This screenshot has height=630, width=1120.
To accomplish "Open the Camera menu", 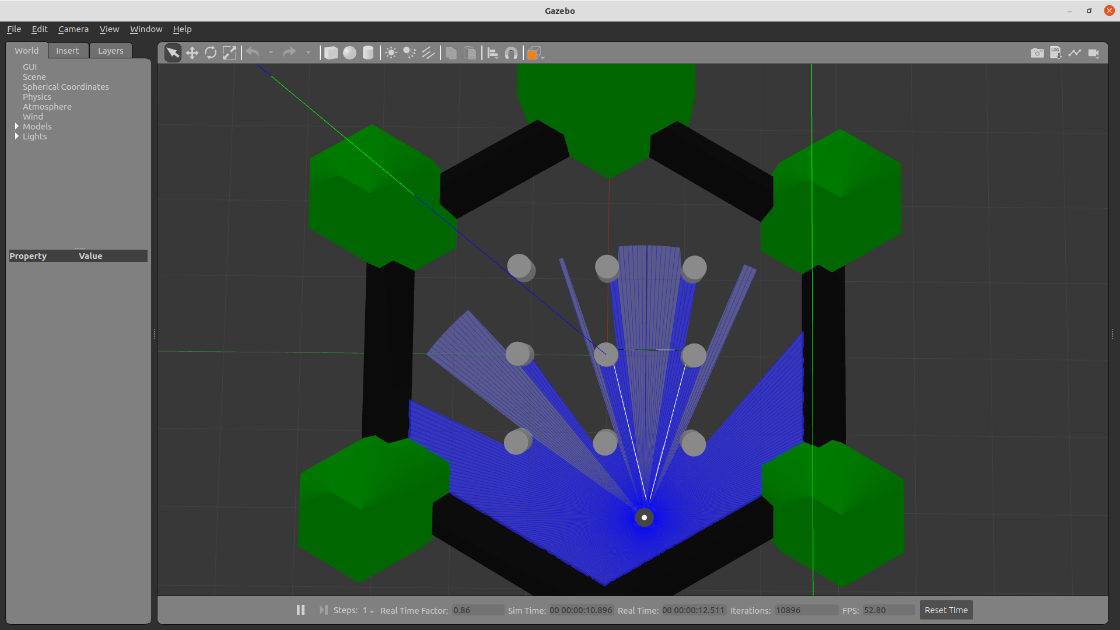I will tap(73, 29).
